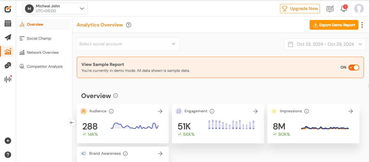
Task: Open Audience details arrow
Action: tap(160, 111)
